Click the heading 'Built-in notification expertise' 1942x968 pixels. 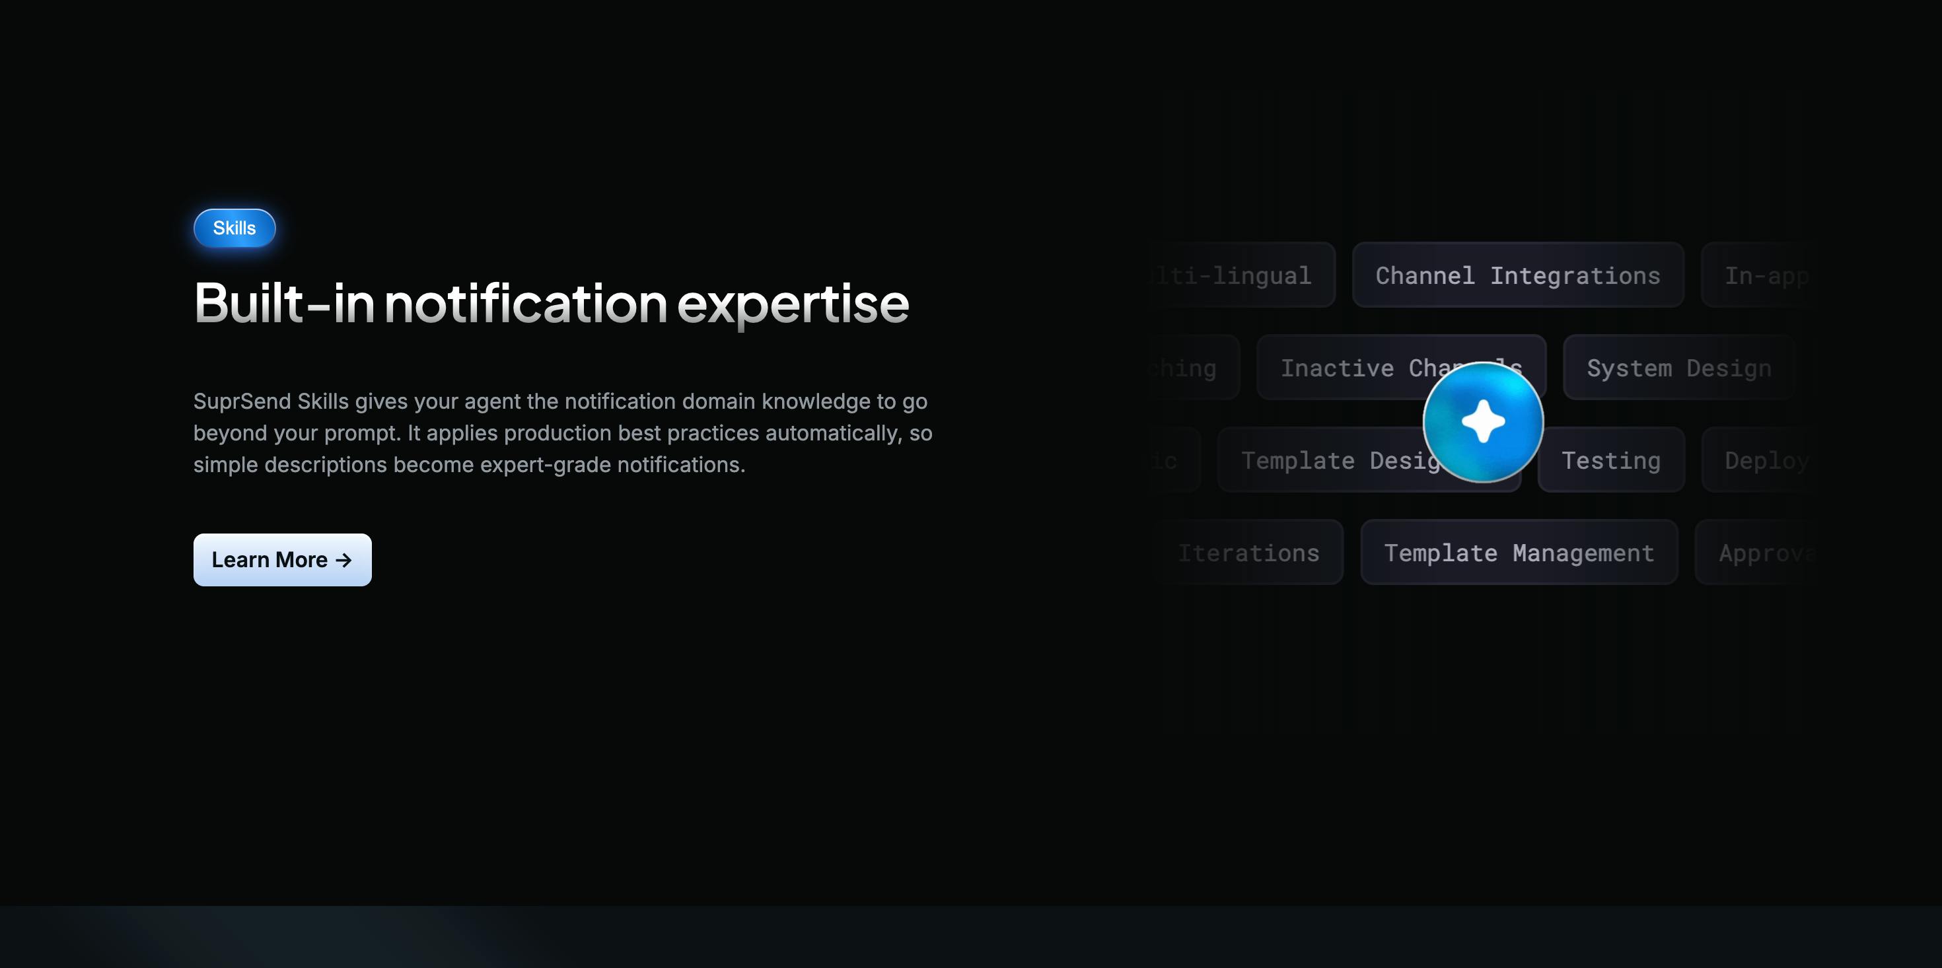[551, 303]
